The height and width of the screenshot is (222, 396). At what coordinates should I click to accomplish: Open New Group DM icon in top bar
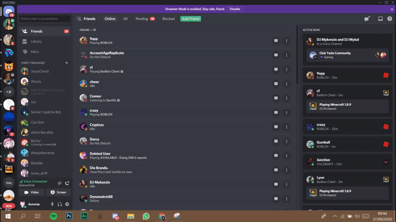(367, 19)
